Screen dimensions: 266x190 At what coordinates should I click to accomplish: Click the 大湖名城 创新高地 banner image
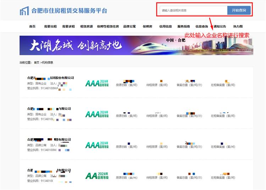136,45
